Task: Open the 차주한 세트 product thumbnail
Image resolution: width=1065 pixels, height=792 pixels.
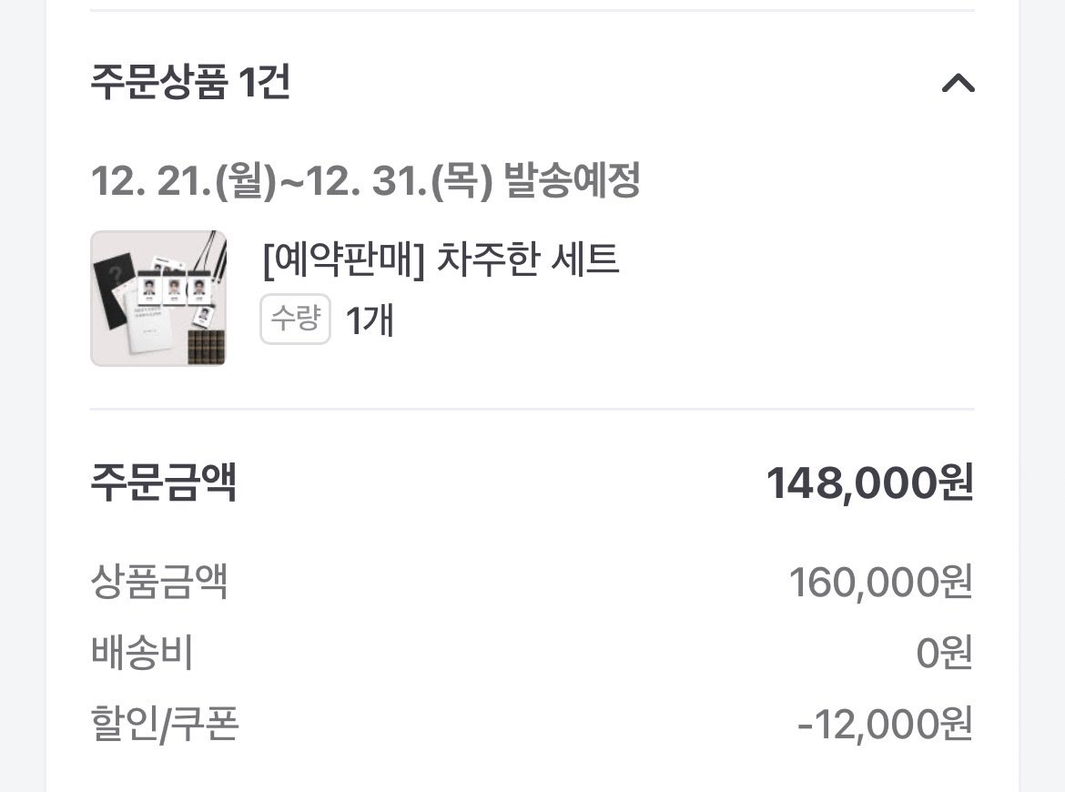Action: click(x=158, y=299)
